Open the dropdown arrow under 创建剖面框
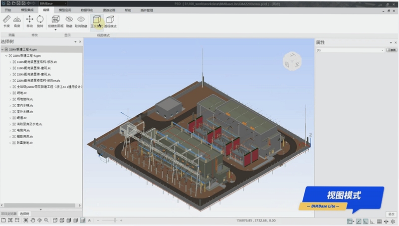399x226 pixels. (55, 30)
